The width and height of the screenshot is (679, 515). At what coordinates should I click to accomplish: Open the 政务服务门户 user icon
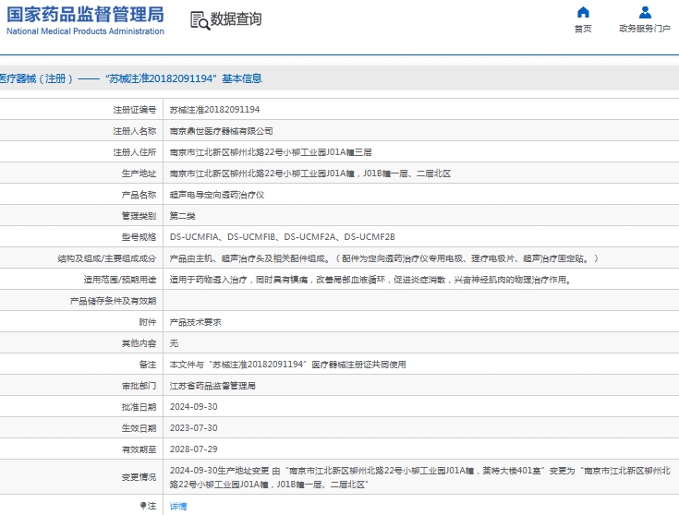[x=645, y=12]
